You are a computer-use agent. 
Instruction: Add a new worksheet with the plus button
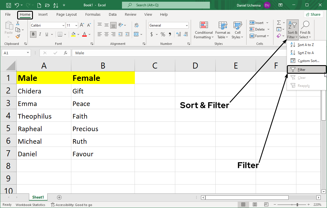click(x=59, y=197)
